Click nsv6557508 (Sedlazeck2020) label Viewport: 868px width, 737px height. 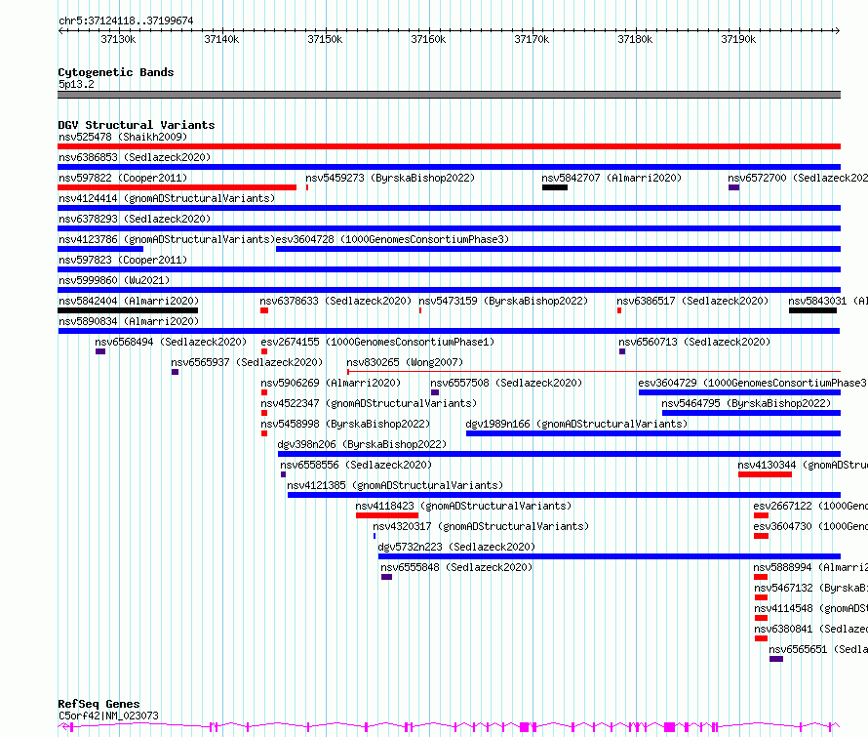point(506,383)
